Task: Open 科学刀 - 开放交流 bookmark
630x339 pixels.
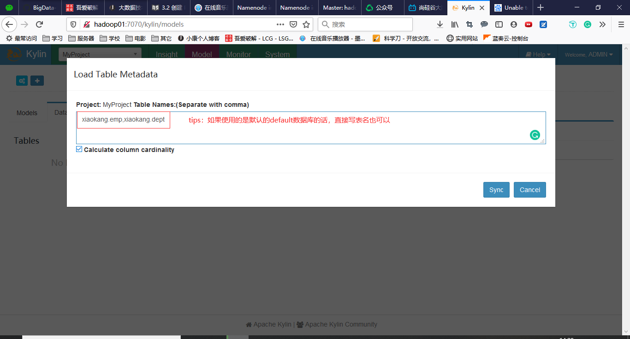Action: 406,38
